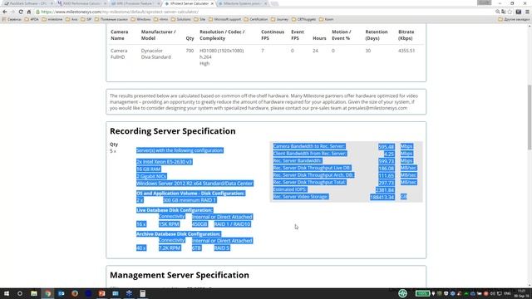Open the Certification bookmark folder

point(256,19)
